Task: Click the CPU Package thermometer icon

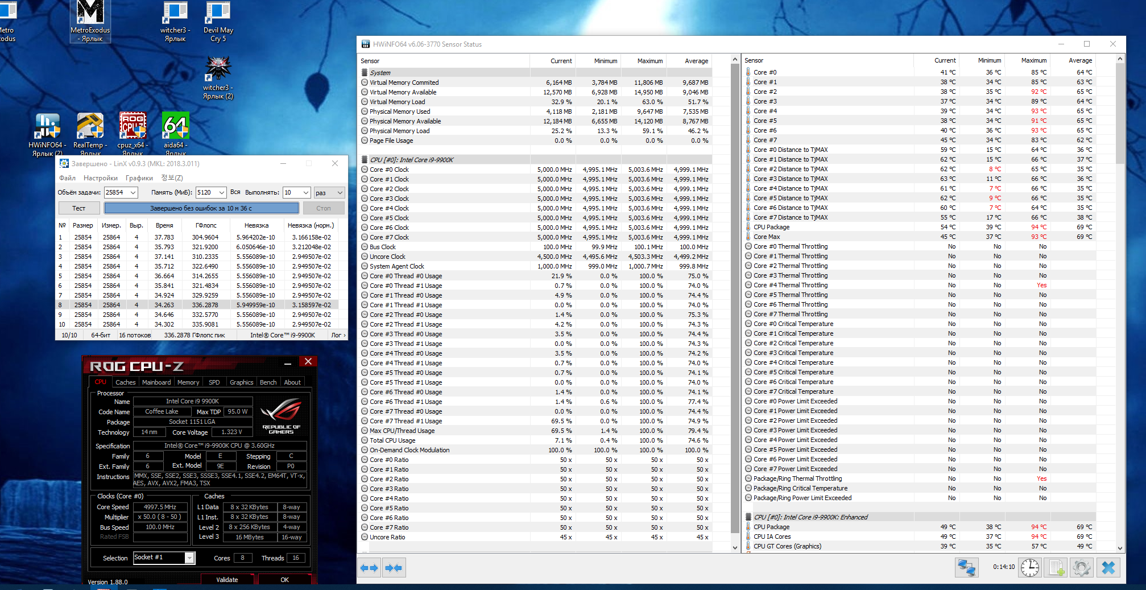Action: pos(748,227)
